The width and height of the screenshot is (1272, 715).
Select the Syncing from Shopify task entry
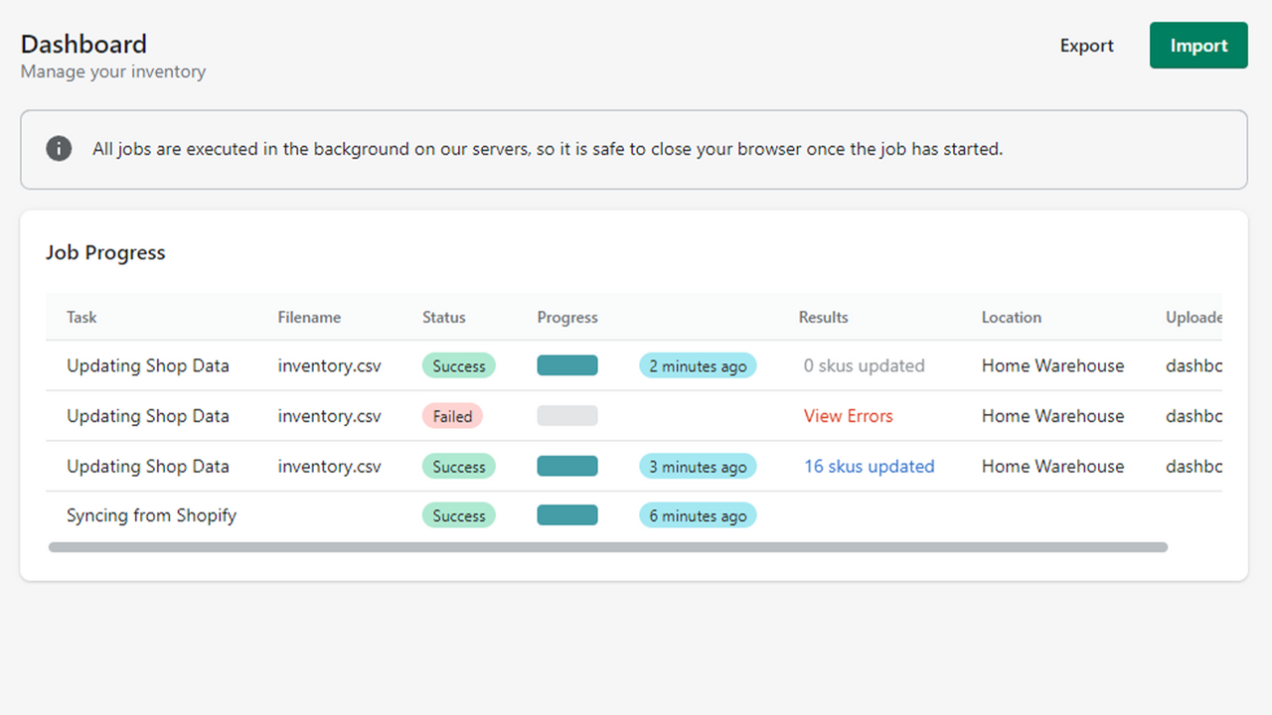click(151, 514)
